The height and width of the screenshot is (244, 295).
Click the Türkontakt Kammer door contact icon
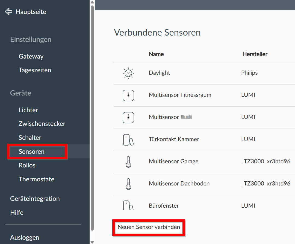pyautogui.click(x=128, y=140)
